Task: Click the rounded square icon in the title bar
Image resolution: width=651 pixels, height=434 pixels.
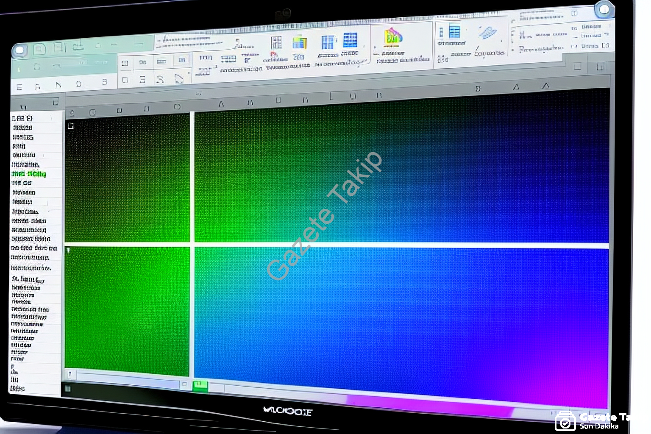Action: pyautogui.click(x=39, y=49)
